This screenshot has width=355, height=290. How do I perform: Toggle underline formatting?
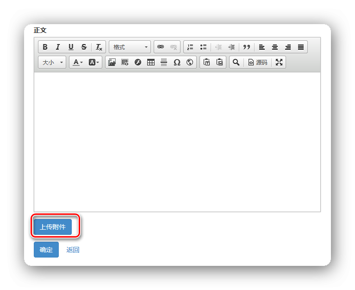pos(71,47)
